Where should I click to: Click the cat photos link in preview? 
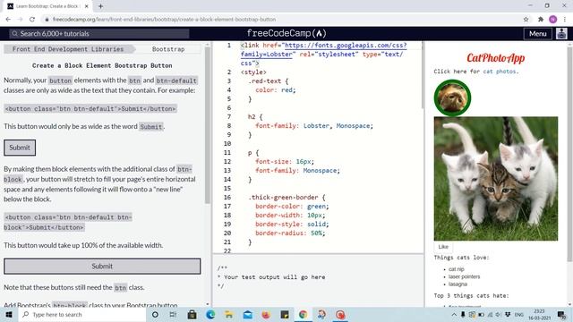(500, 72)
